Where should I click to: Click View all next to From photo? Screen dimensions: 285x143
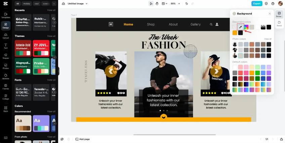point(51,137)
